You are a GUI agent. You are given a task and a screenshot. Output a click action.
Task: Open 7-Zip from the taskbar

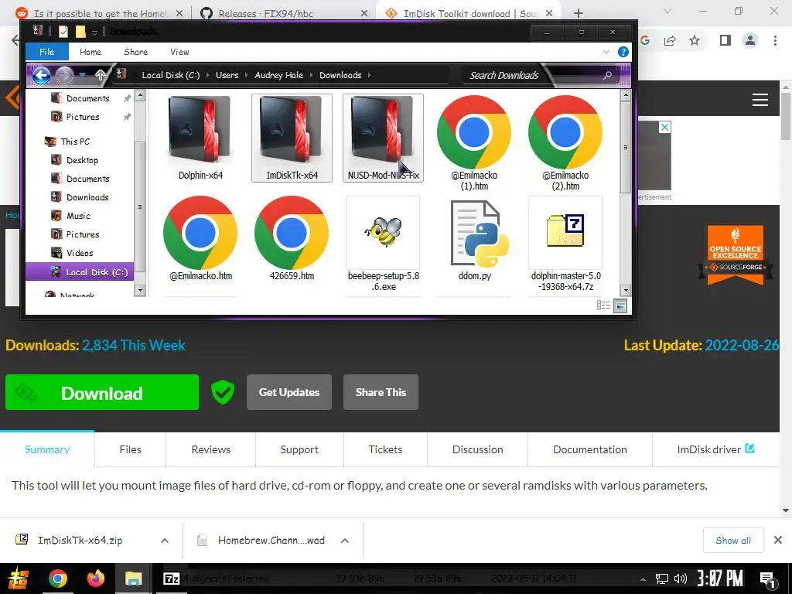171,579
